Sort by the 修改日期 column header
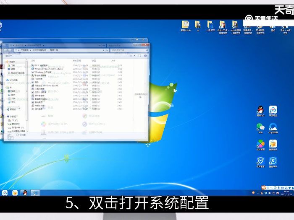 77,61
